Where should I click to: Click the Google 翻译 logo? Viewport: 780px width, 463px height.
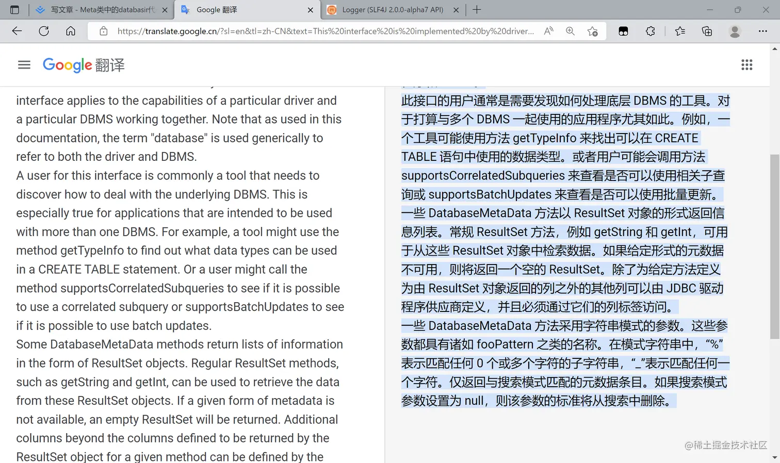pyautogui.click(x=84, y=65)
